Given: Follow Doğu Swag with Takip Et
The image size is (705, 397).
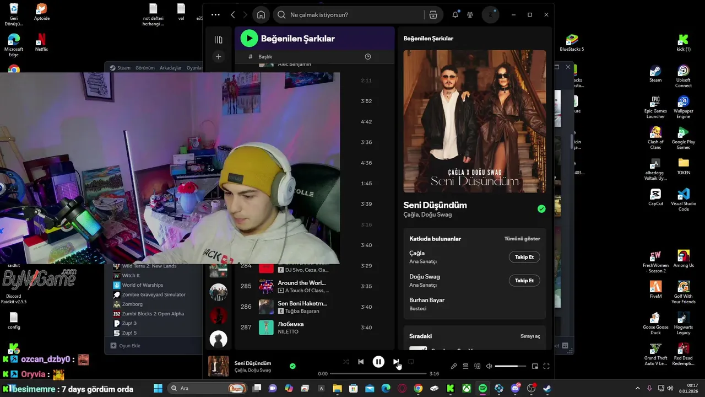Looking at the screenshot, I should coord(524,281).
